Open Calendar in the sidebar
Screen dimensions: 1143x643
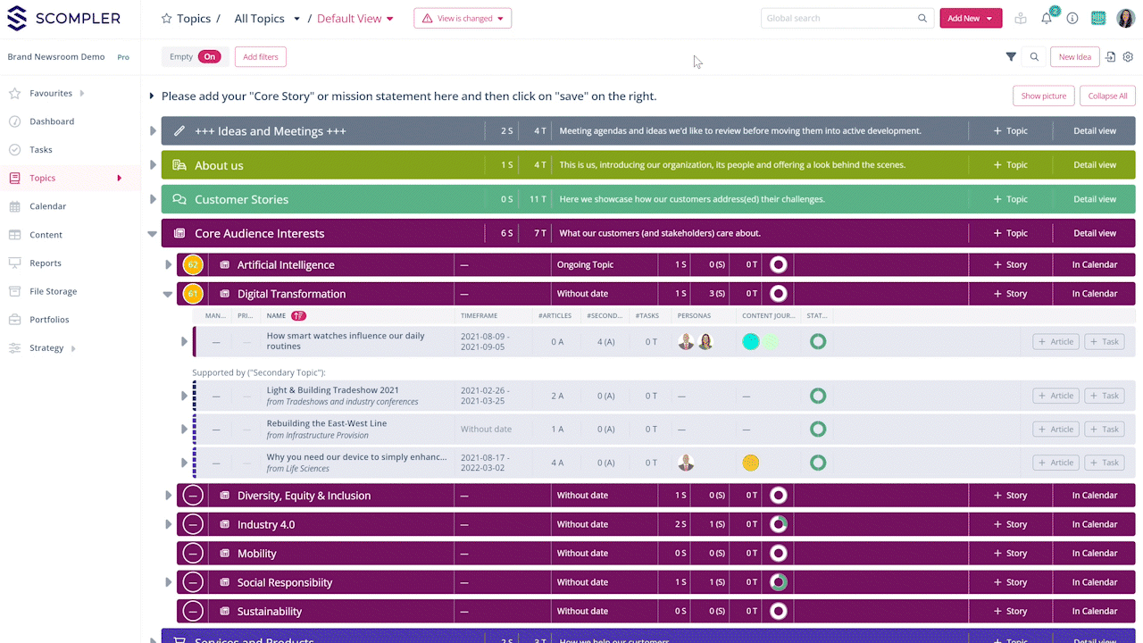47,206
